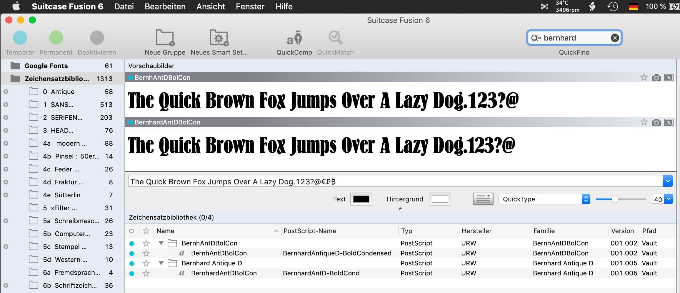The image size is (680, 293).
Task: Sort by Typ column header
Action: (x=429, y=231)
